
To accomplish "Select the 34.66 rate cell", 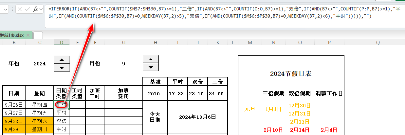I will (218, 94).
